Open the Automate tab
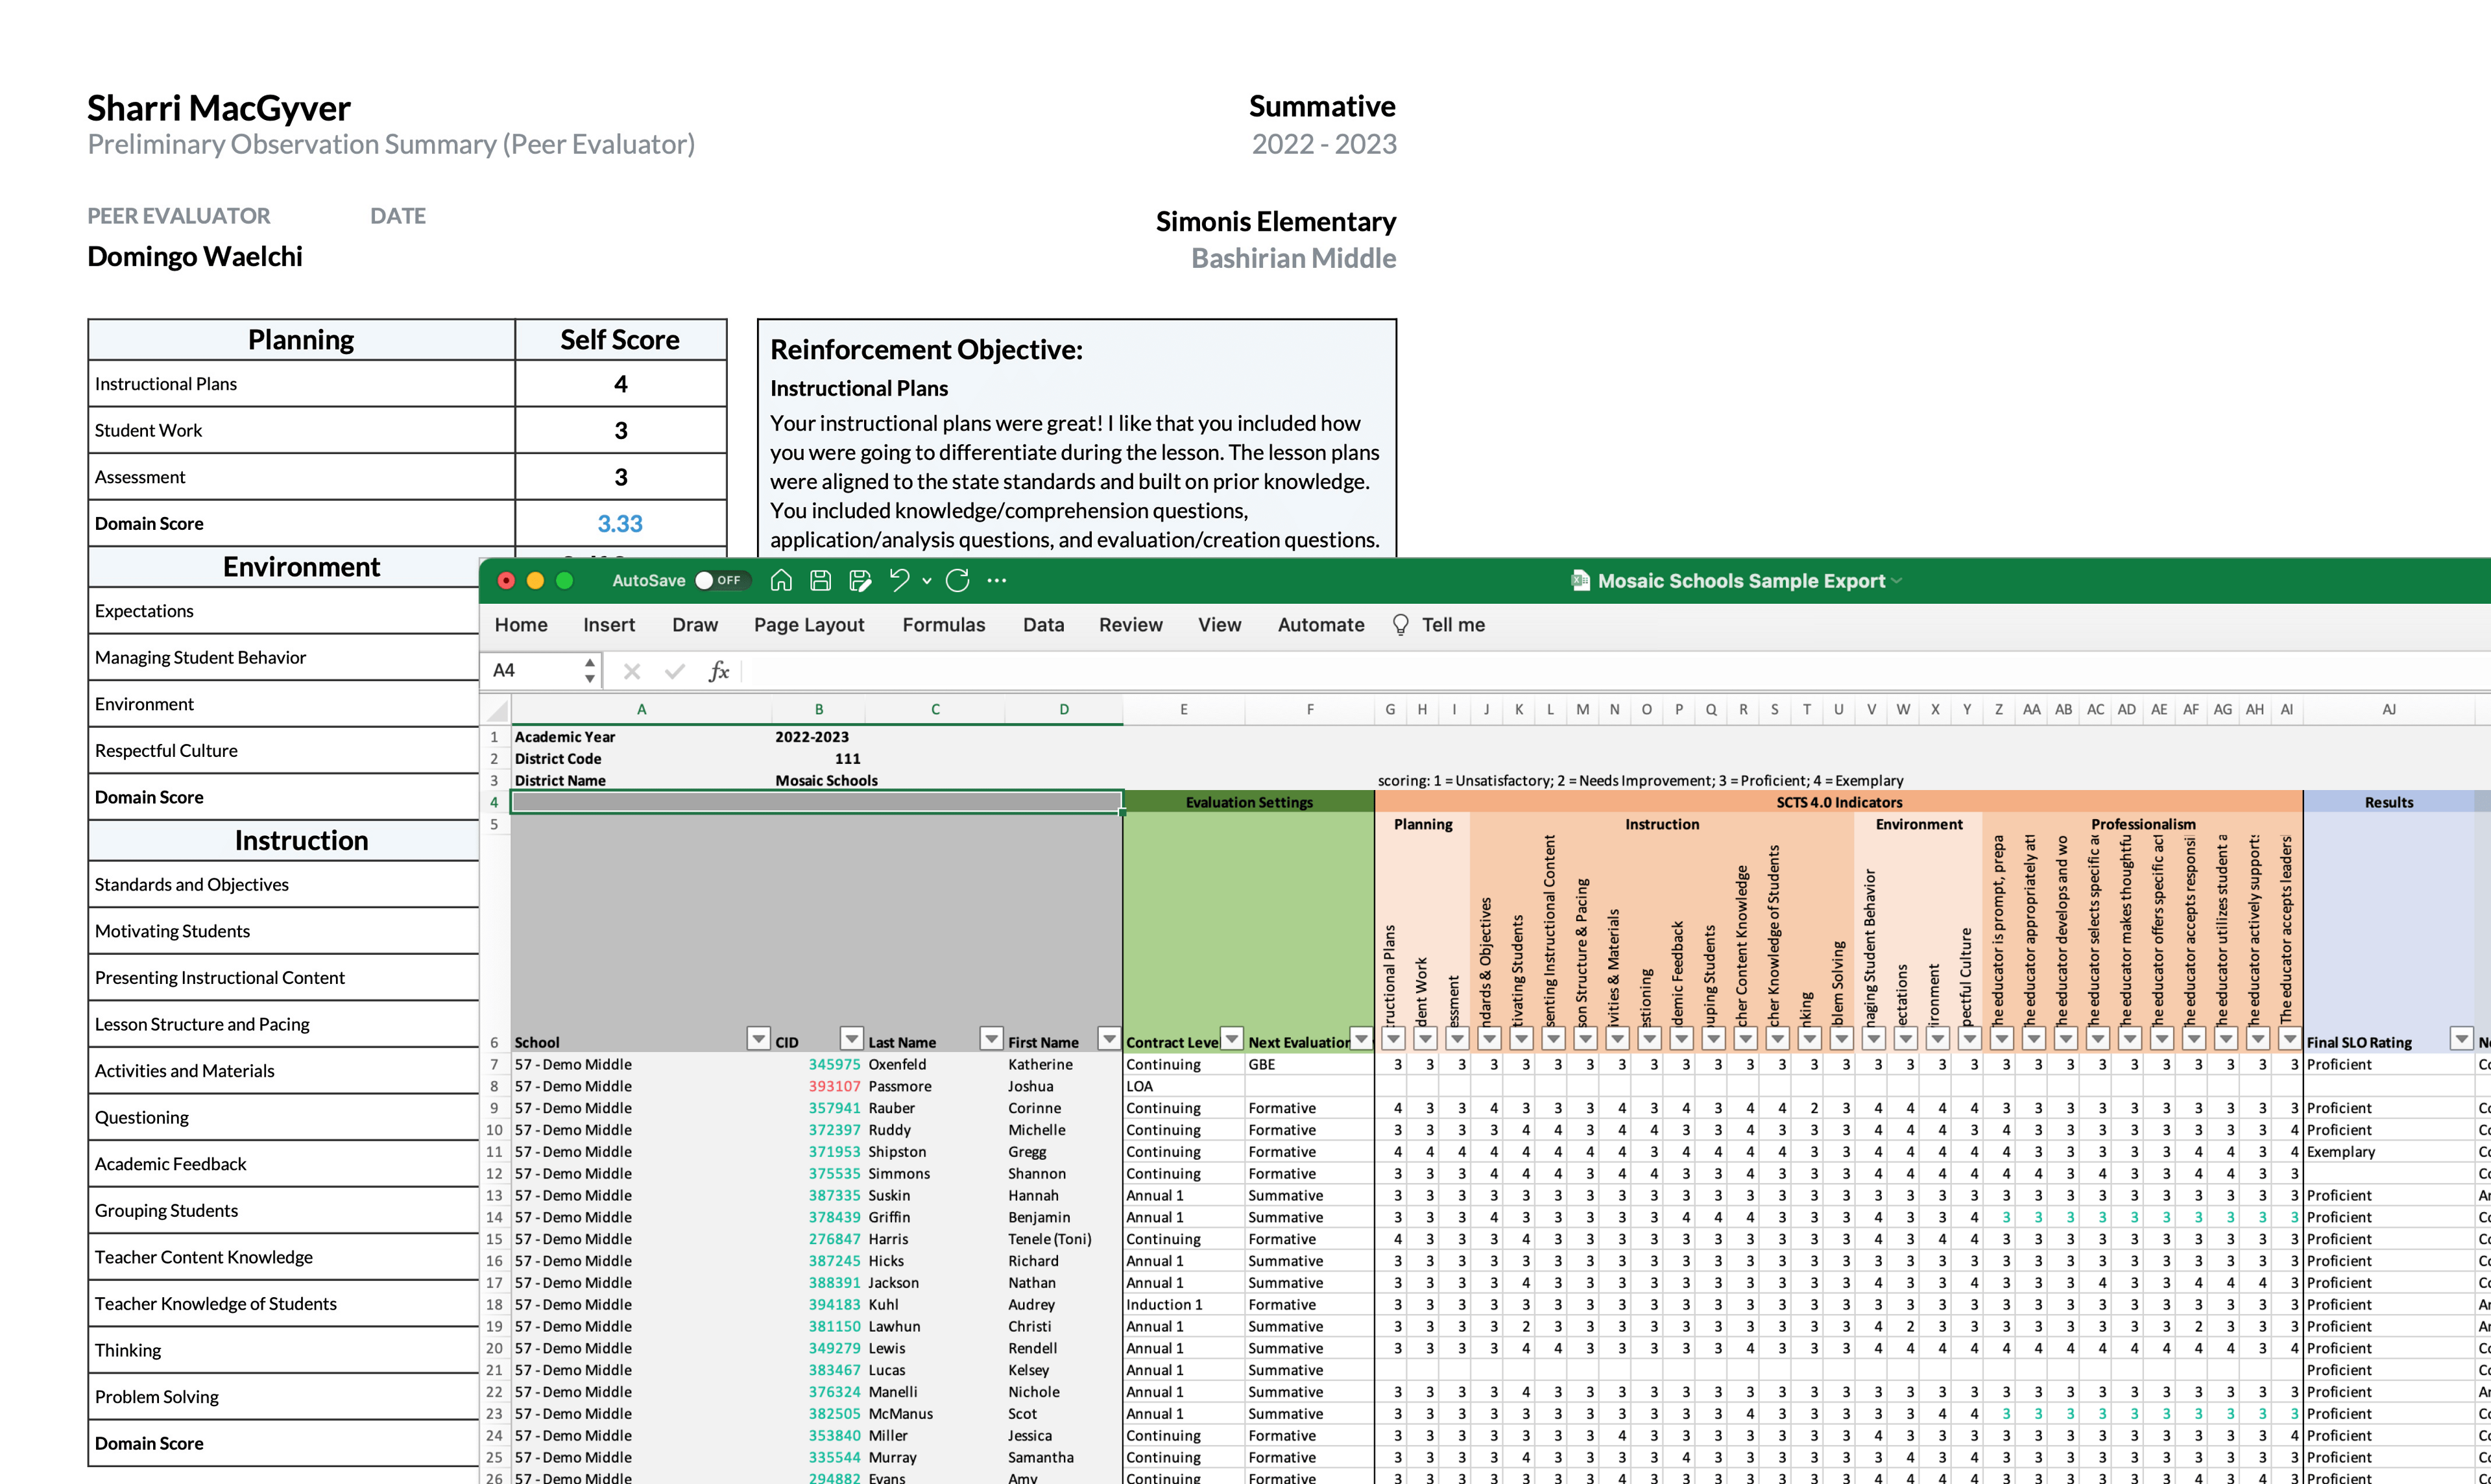 click(1320, 625)
